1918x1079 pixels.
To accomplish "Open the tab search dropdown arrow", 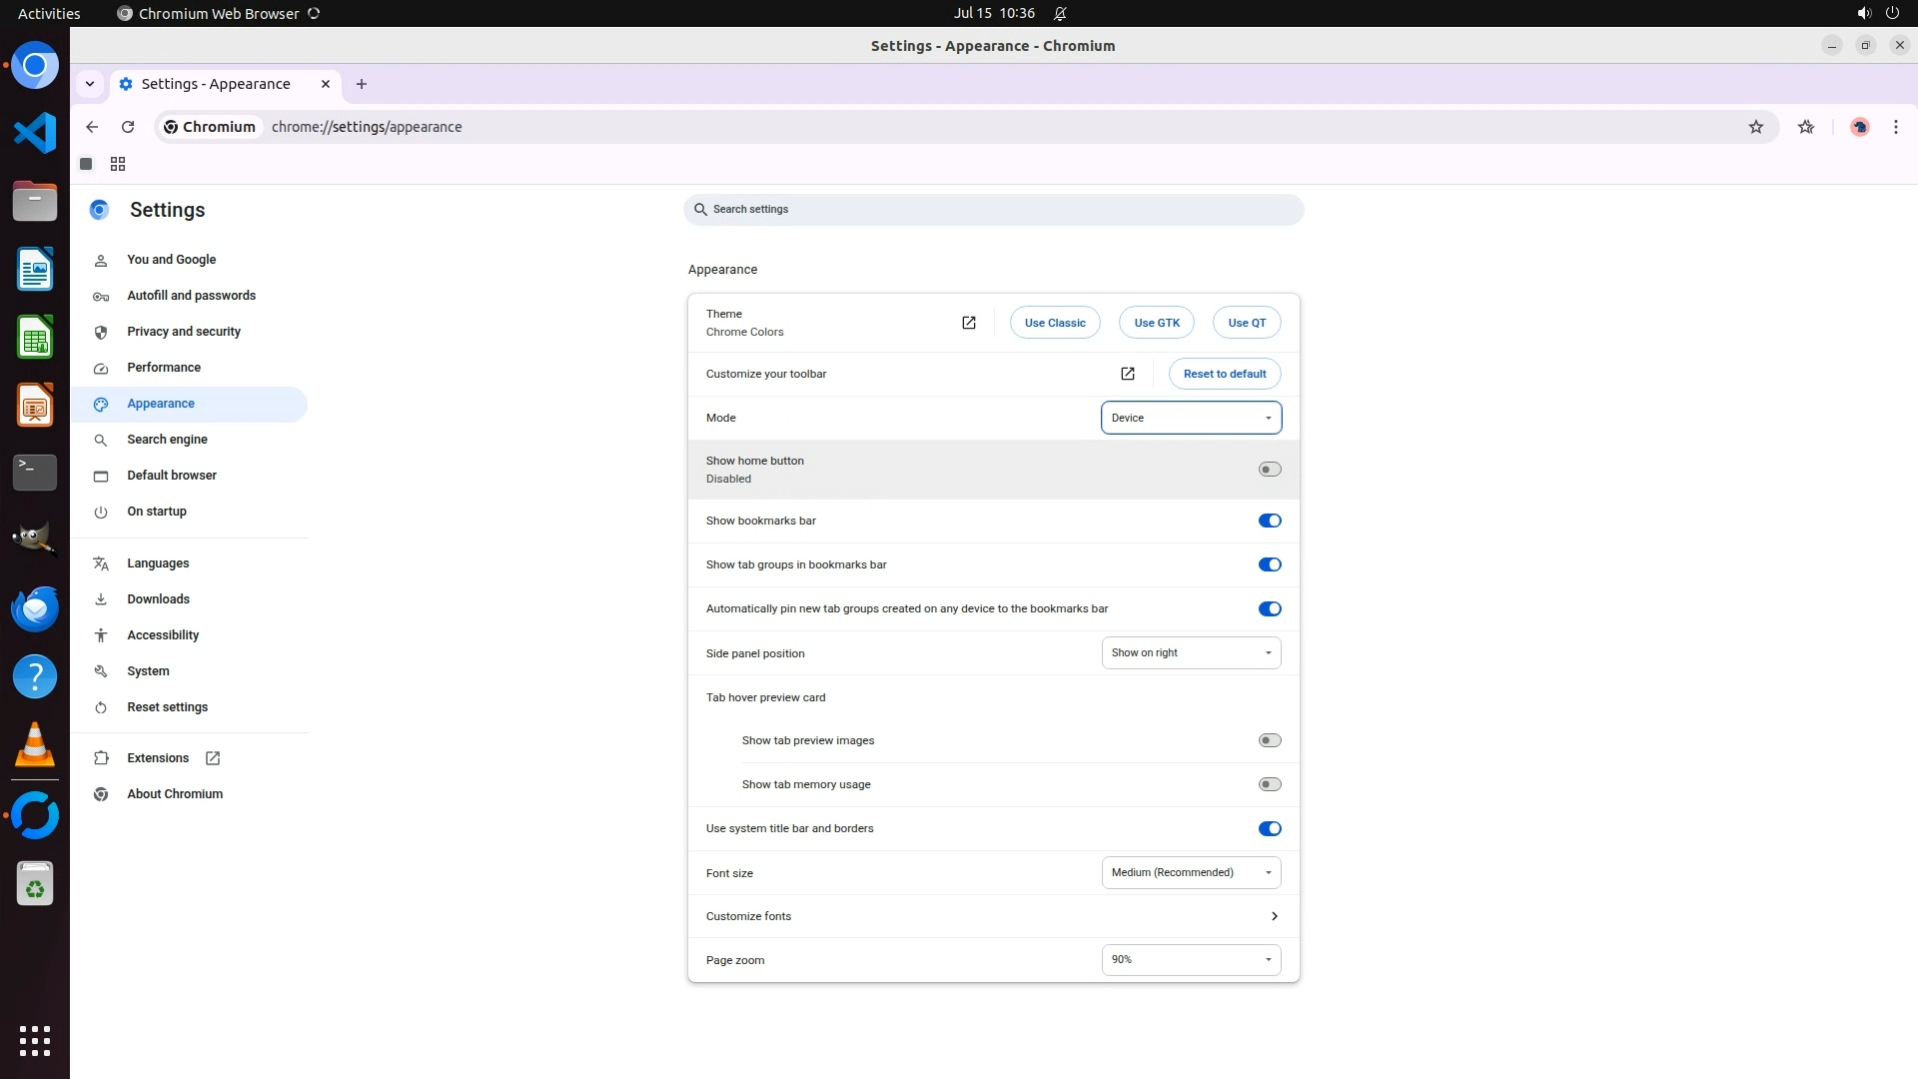I will tap(90, 84).
